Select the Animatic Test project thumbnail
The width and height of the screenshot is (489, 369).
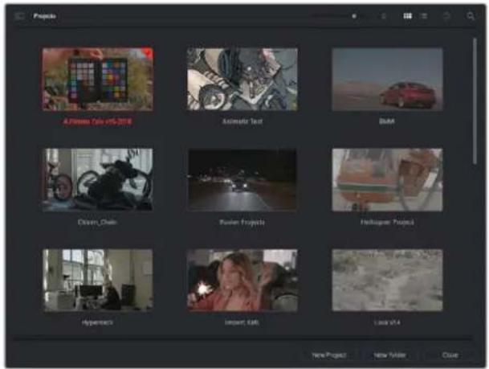pos(242,80)
